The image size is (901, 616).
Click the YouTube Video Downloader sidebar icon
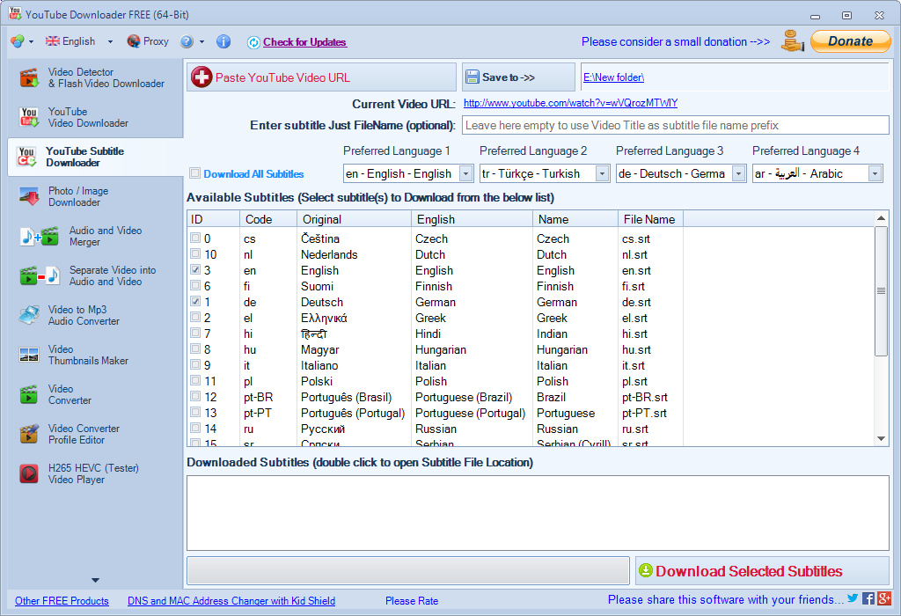click(x=29, y=117)
